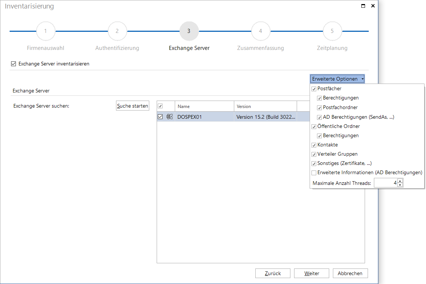
Task: Click the Version 15.2 (Build 3022... cell
Action: coord(265,117)
